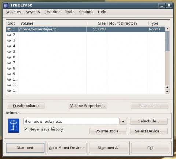Select slot number 8 row
This screenshot has width=176, height=159.
click(x=85, y=68)
